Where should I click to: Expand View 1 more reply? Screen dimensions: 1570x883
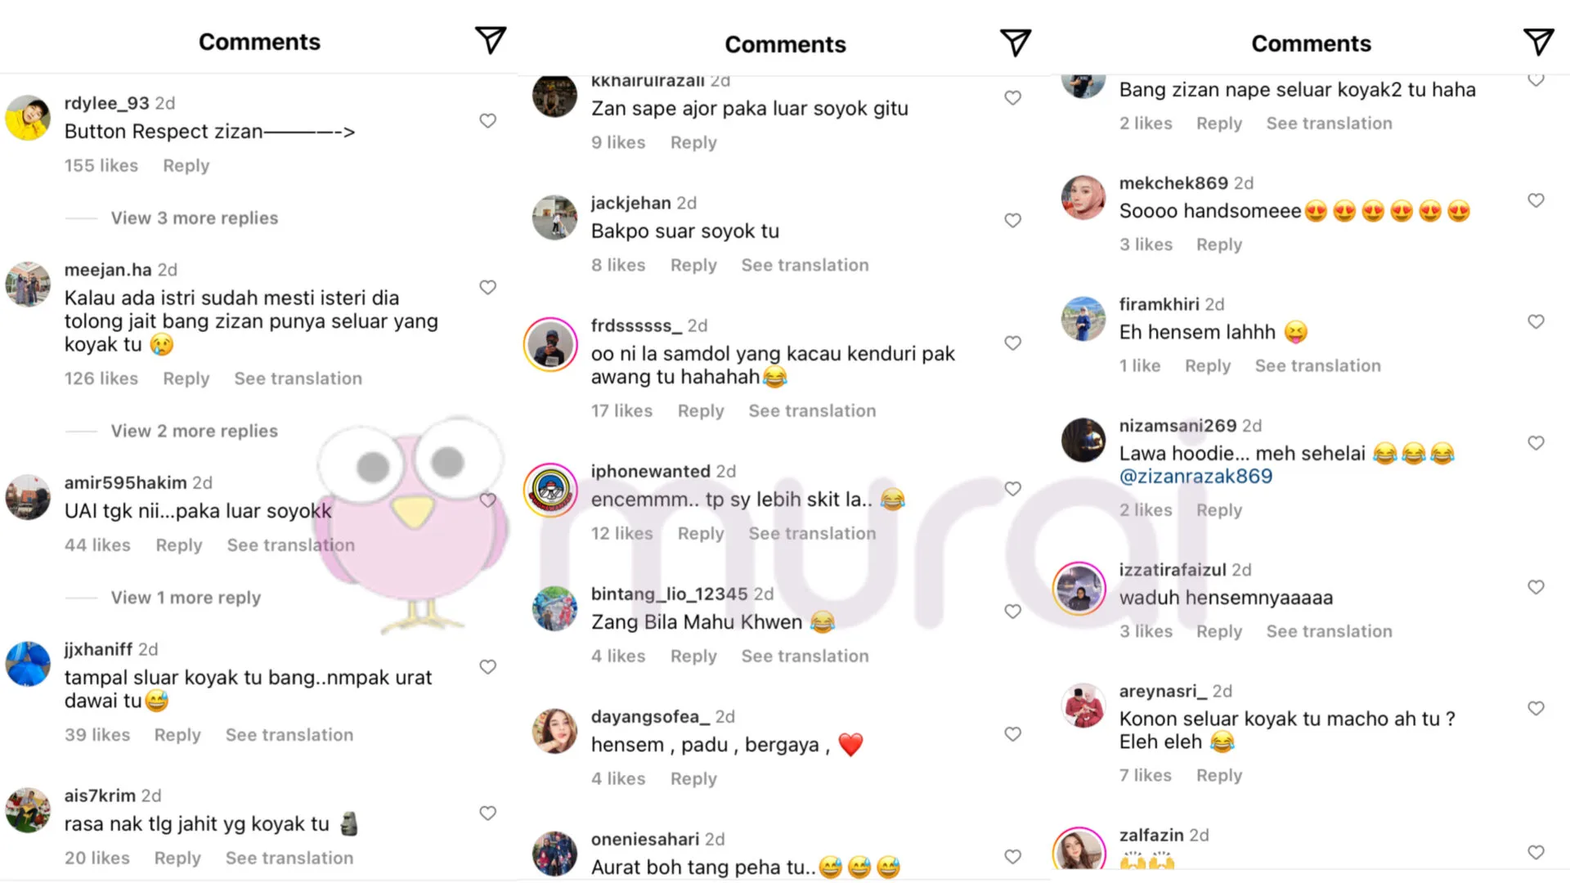tap(186, 598)
